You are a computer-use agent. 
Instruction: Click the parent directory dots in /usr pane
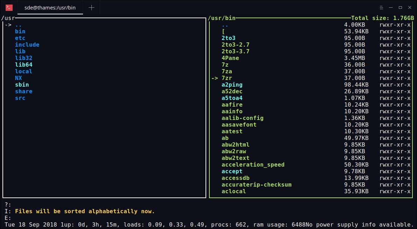point(18,25)
